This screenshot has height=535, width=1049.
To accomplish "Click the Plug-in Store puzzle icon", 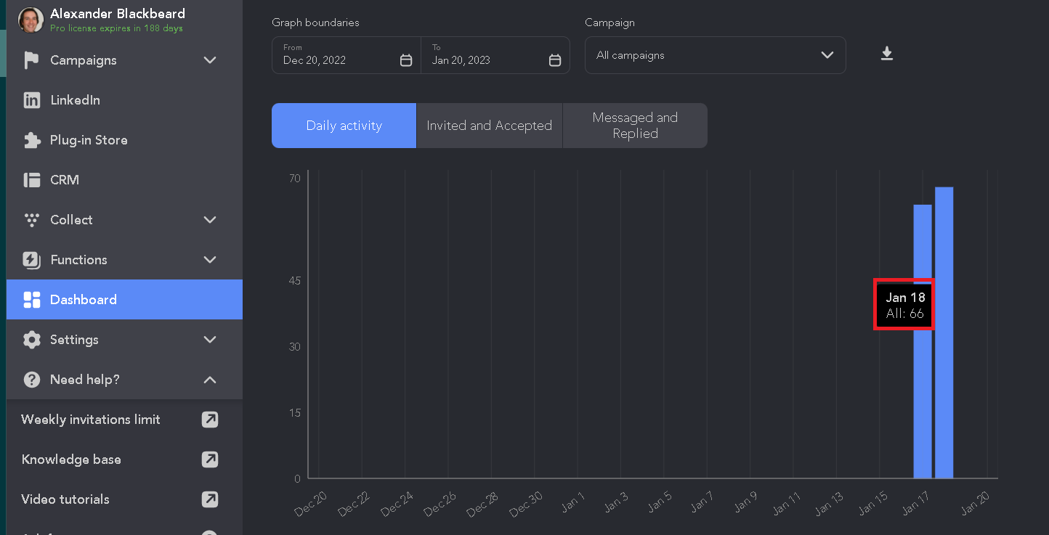I will [x=32, y=140].
